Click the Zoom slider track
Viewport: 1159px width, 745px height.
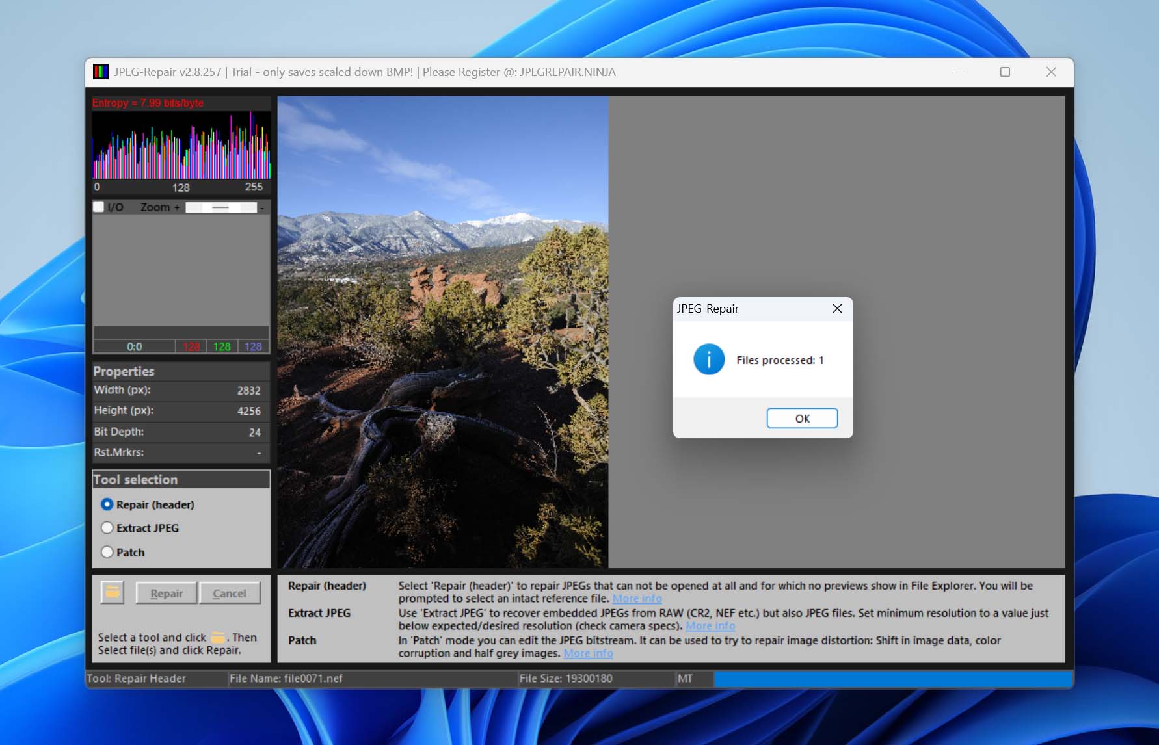[221, 207]
